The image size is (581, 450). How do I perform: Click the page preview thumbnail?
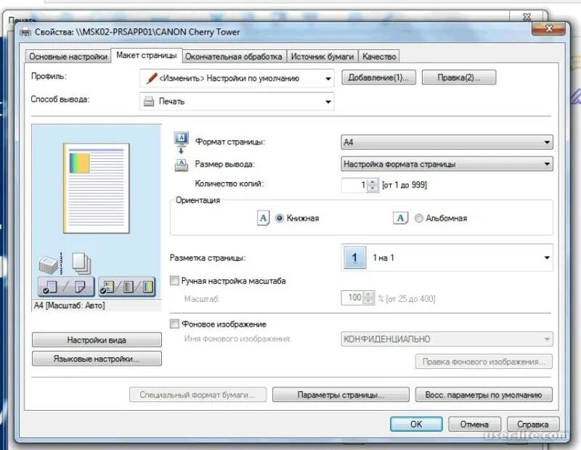(97, 188)
